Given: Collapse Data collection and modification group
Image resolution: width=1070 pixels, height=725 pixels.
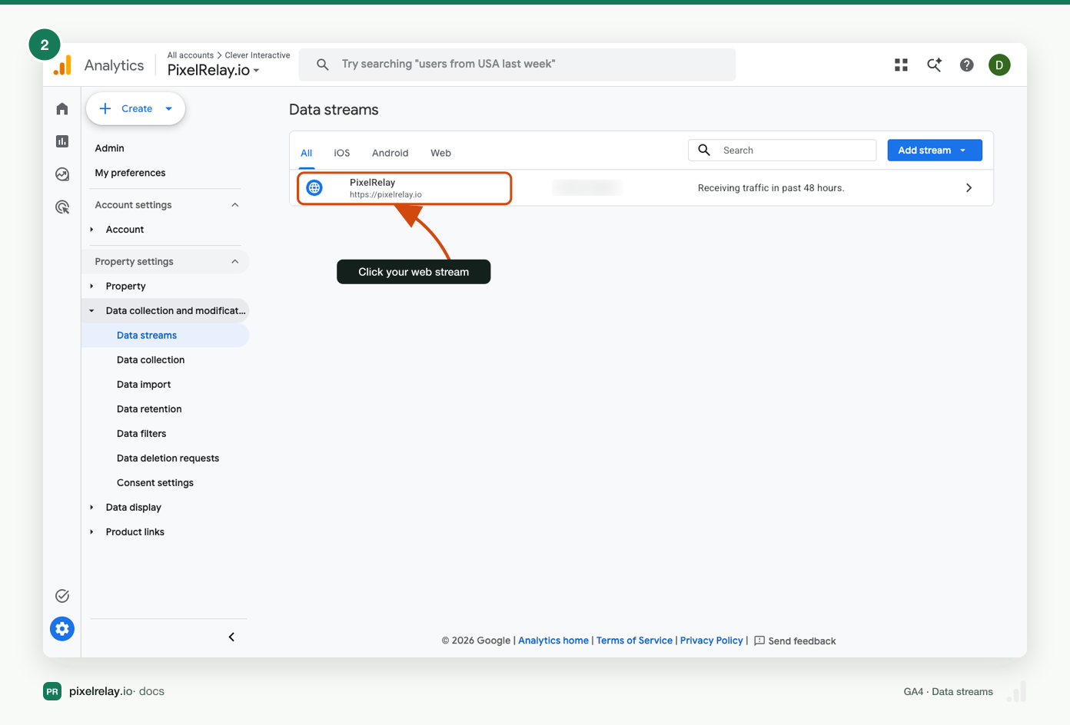Looking at the screenshot, I should tap(91, 311).
